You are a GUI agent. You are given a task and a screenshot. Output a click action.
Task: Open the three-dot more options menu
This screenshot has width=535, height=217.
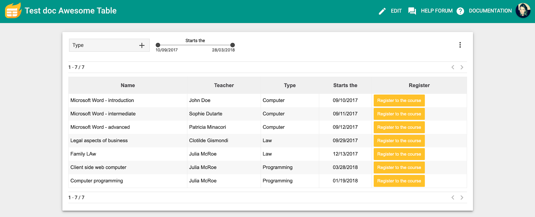tap(460, 45)
